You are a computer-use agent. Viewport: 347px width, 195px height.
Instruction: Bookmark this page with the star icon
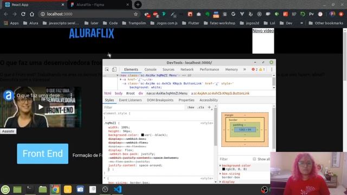[x=136, y=14]
